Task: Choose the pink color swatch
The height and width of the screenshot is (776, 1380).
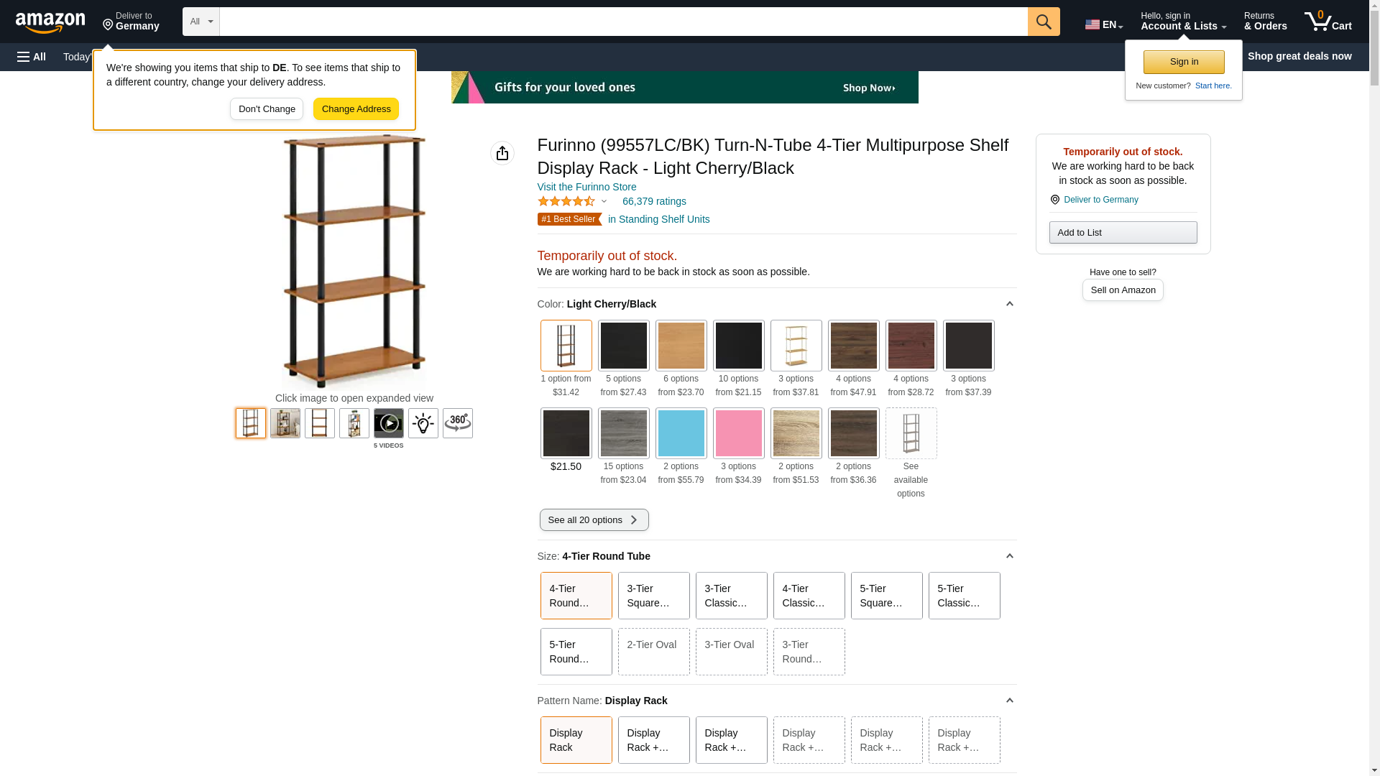Action: [738, 433]
